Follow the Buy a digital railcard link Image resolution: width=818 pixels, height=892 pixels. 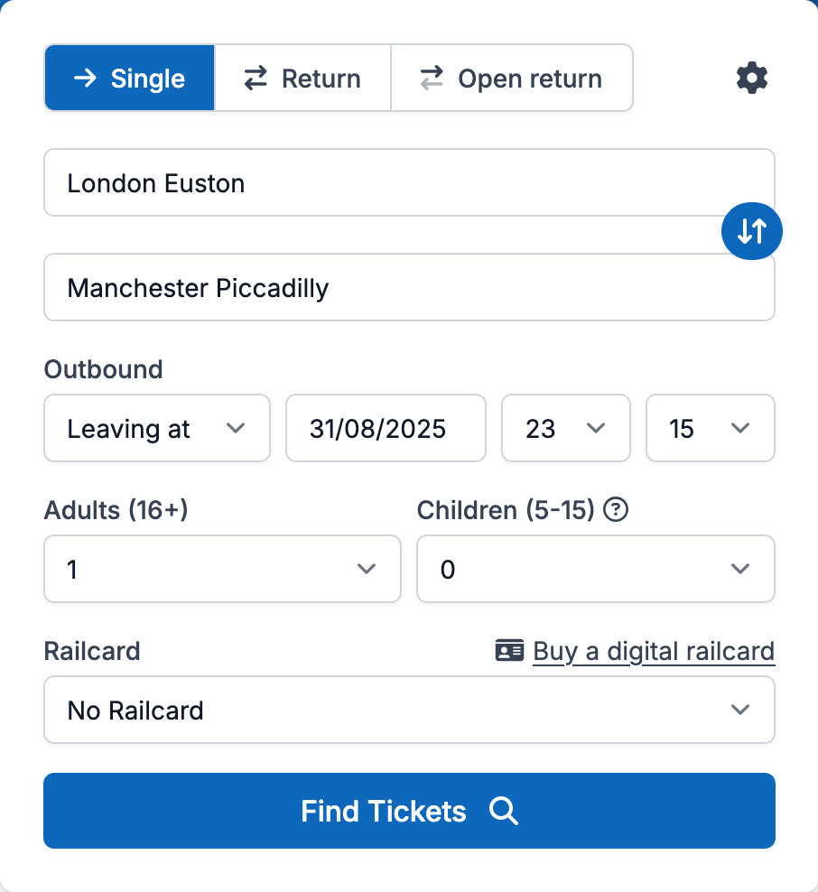(x=654, y=651)
